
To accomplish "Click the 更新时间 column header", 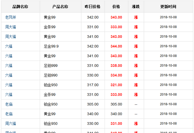I will click(168, 7).
